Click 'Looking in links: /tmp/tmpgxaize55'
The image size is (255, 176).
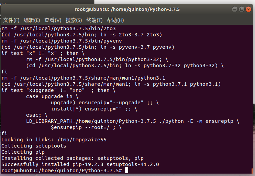click(54, 140)
